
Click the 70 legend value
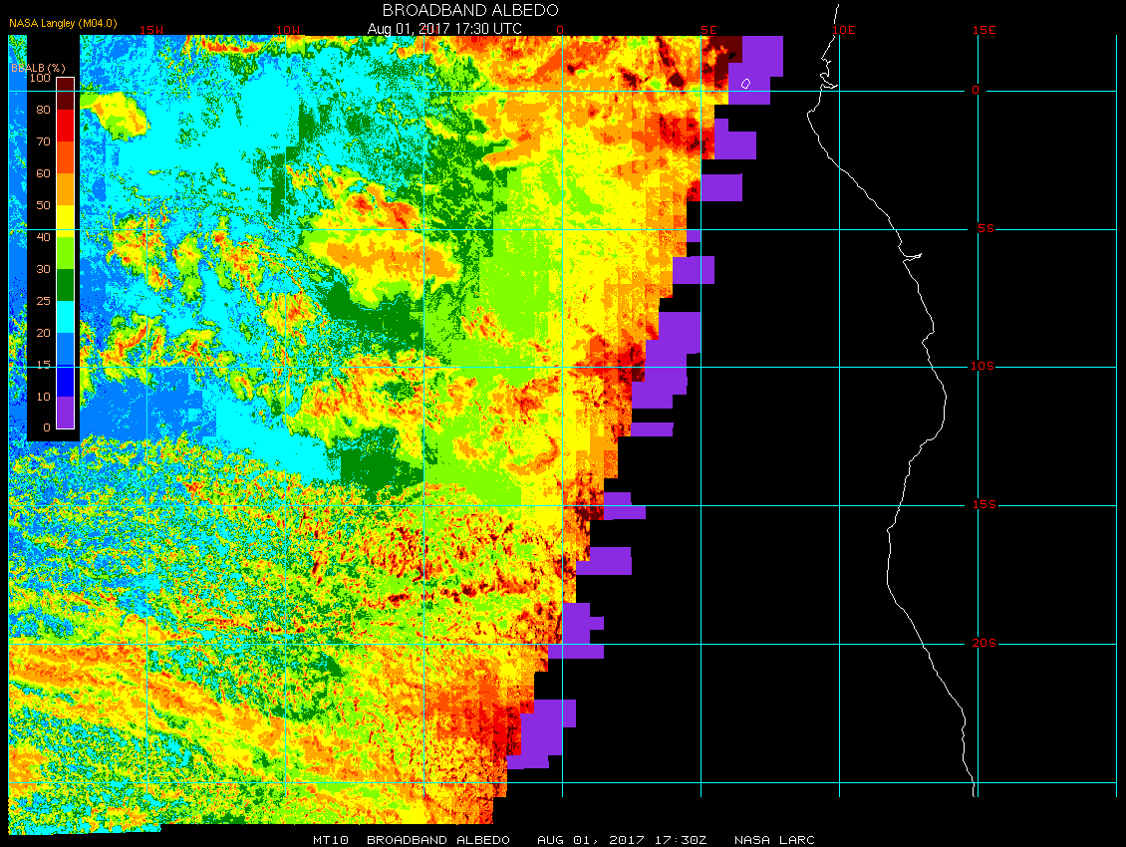click(x=44, y=141)
